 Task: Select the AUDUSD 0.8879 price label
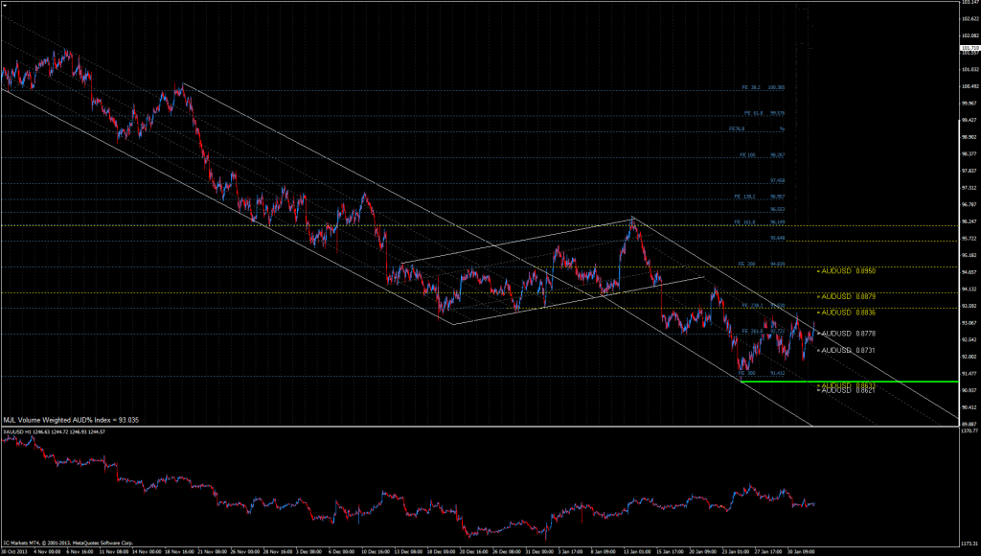pos(849,296)
